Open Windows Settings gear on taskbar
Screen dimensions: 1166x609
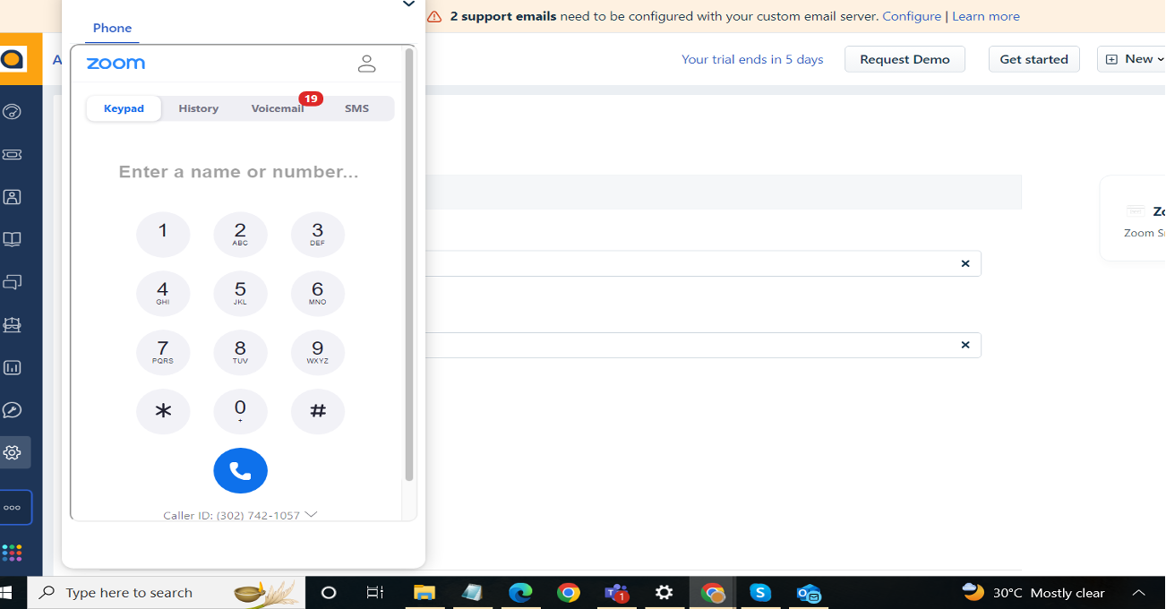[664, 593]
